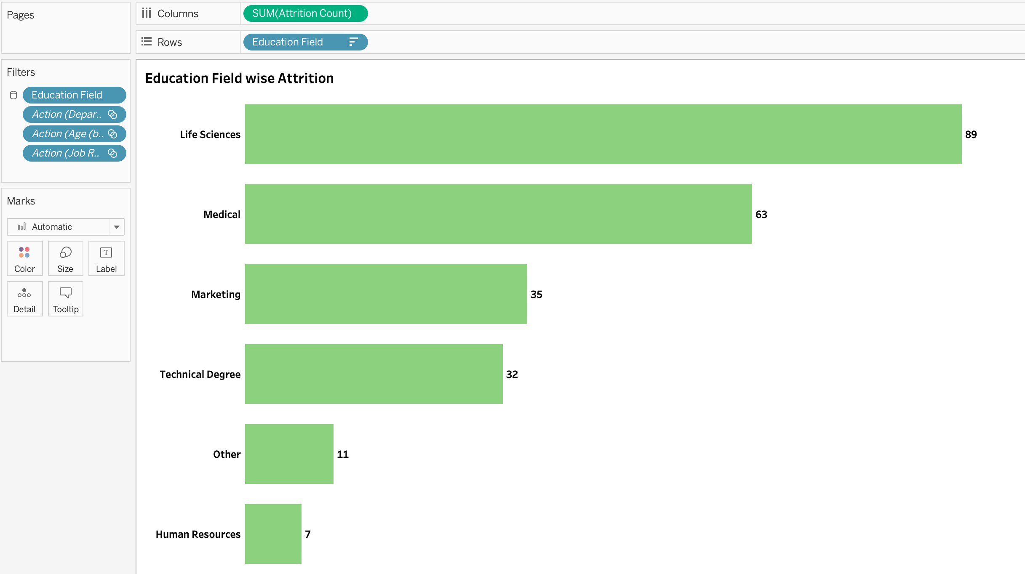Viewport: 1025px width, 574px height.
Task: Click the Human Resources bar in the chart
Action: click(x=273, y=534)
